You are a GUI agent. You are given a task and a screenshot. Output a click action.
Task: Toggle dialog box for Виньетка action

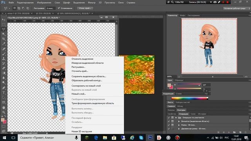pos(173,121)
